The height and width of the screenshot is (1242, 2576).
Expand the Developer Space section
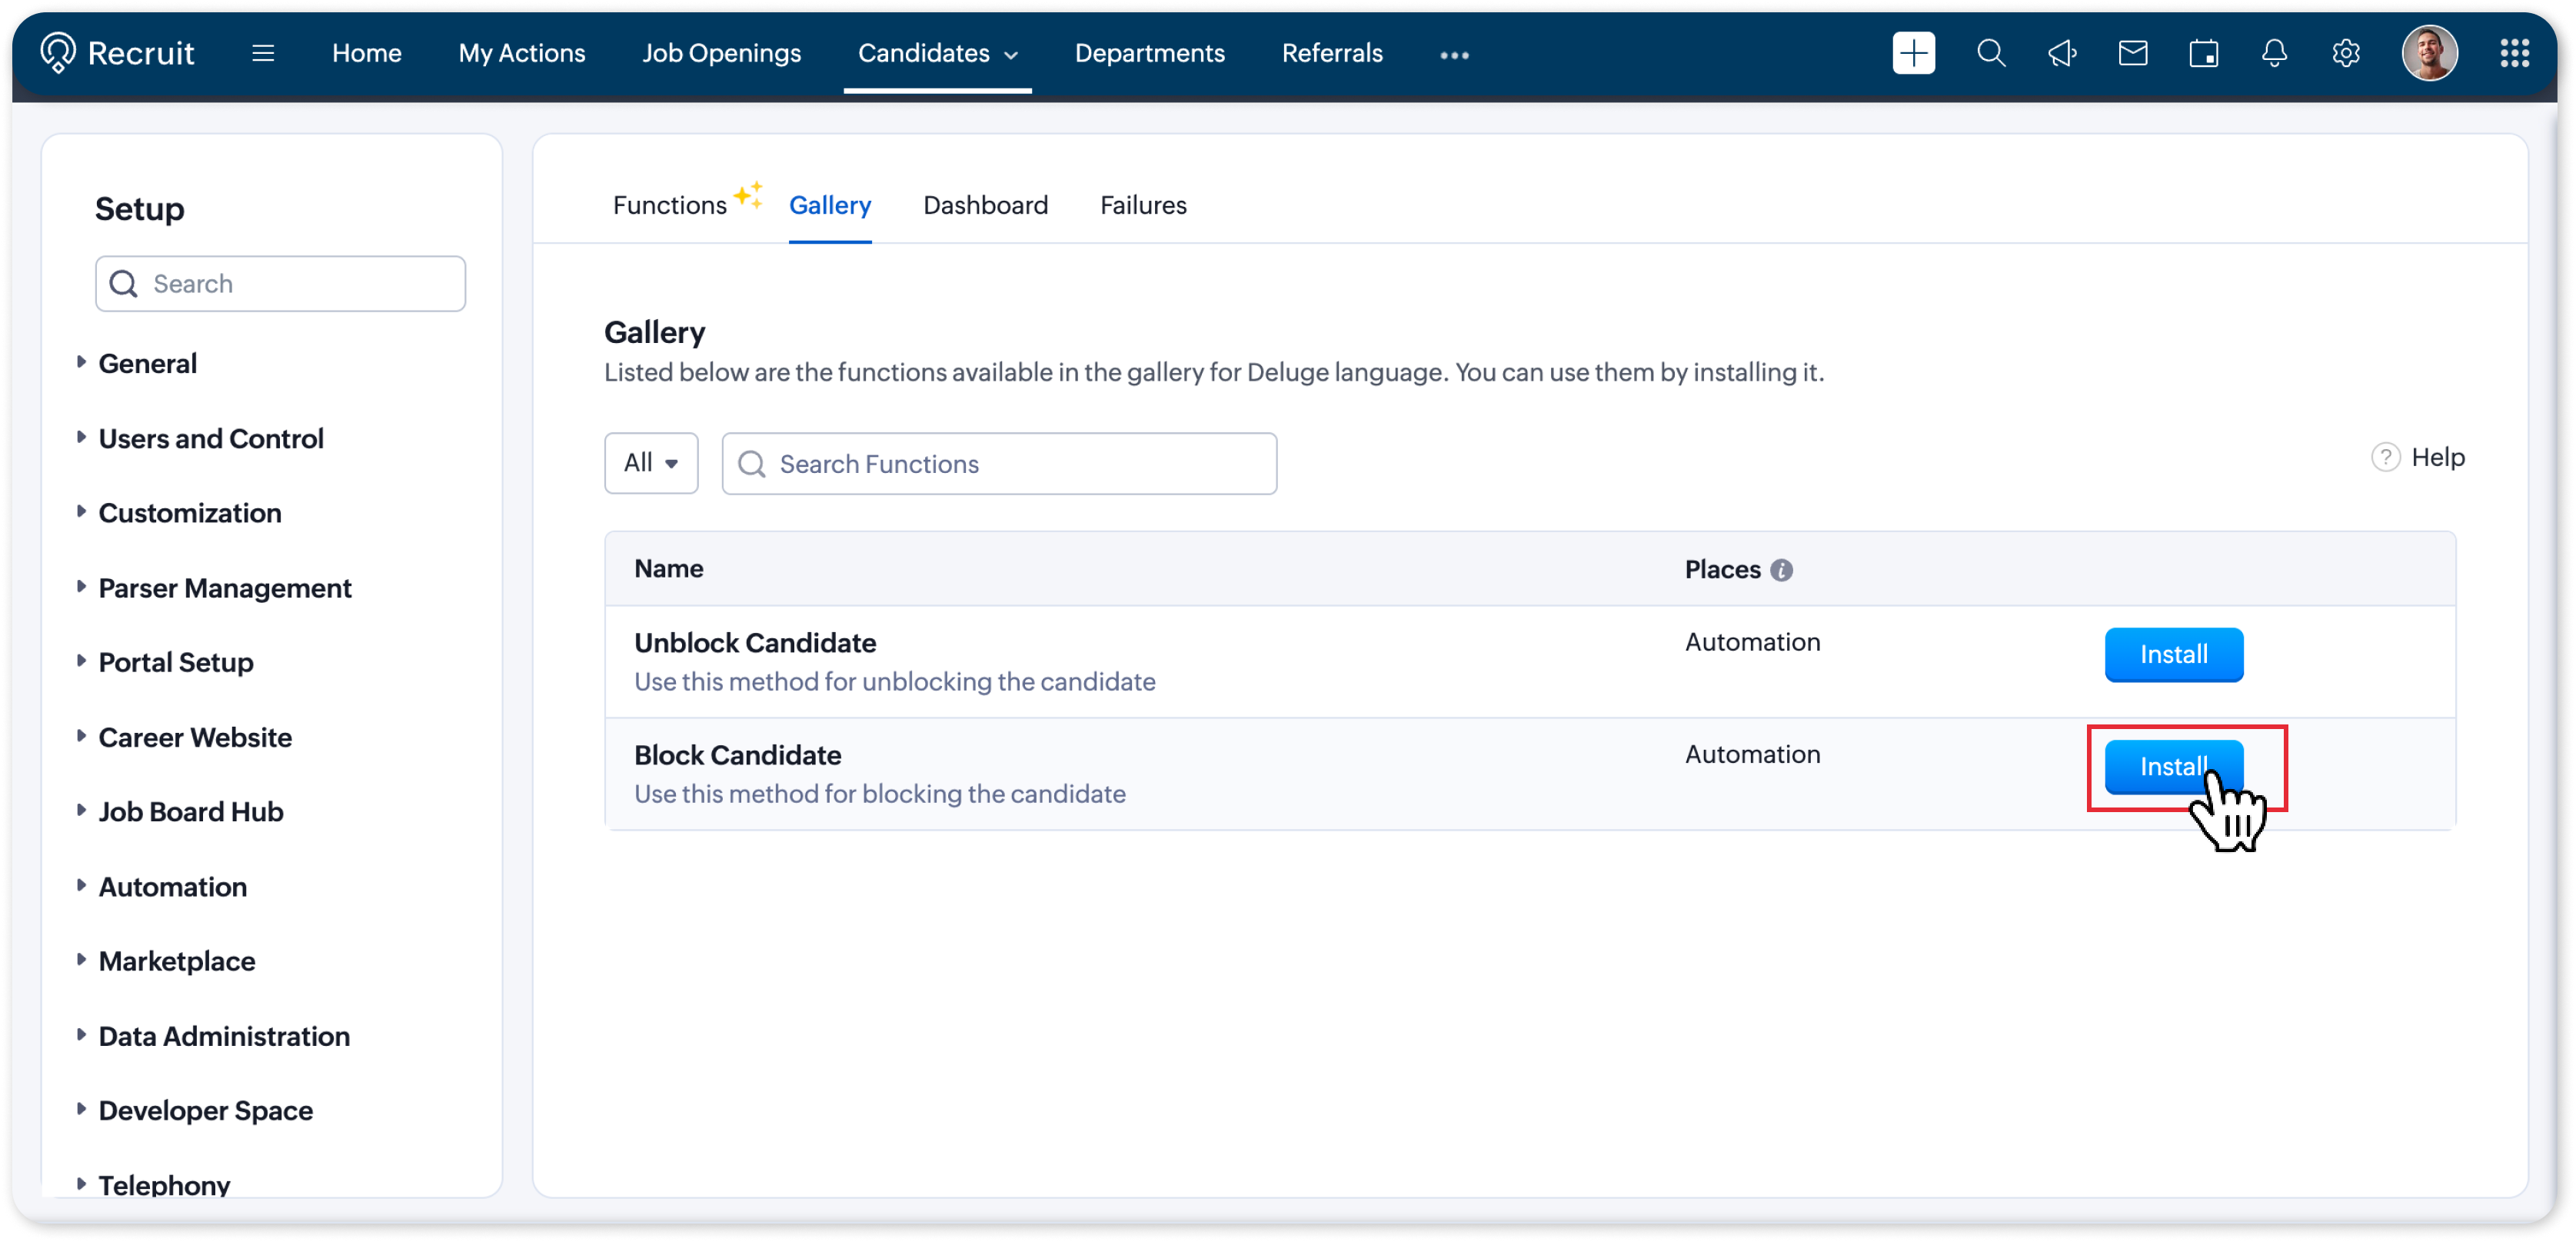(x=205, y=1110)
